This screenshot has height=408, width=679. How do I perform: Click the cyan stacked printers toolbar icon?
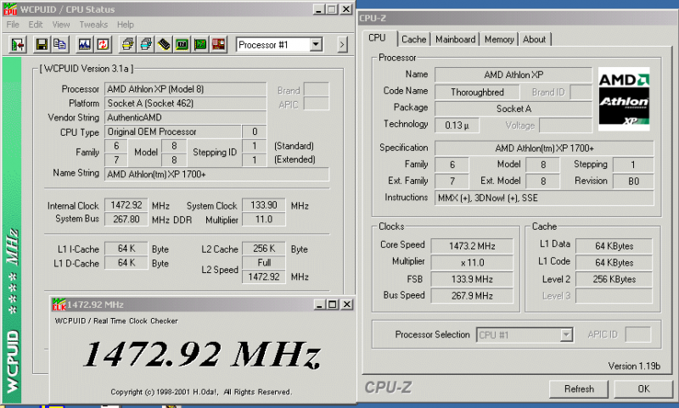145,44
